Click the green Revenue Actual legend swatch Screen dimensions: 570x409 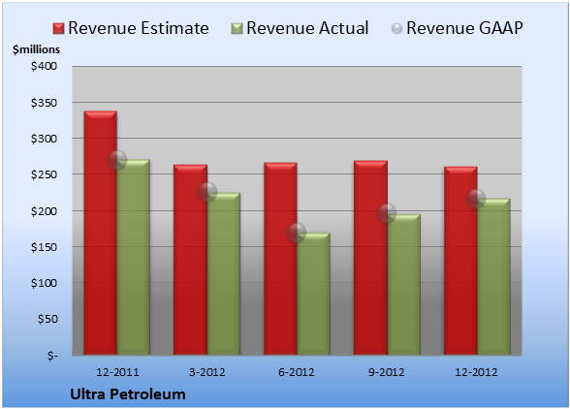pyautogui.click(x=237, y=29)
